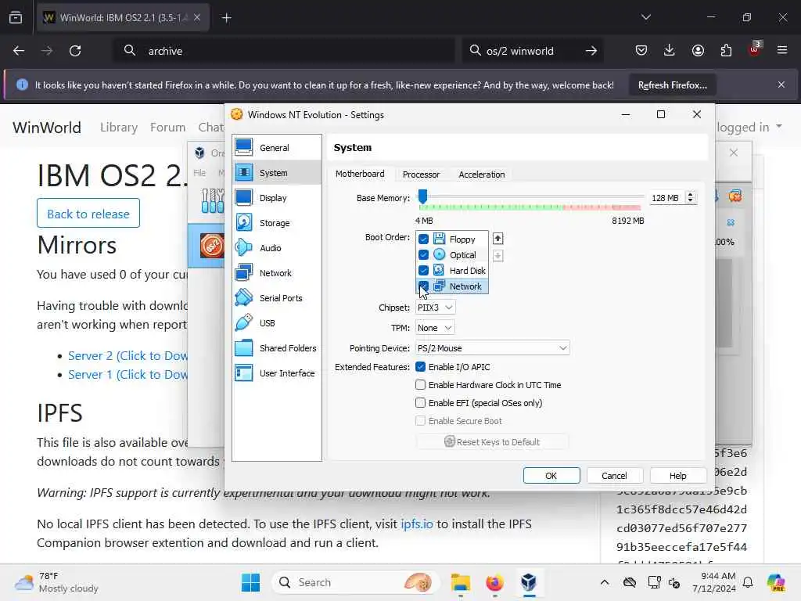Open WinWorld Library menu

[x=119, y=128]
